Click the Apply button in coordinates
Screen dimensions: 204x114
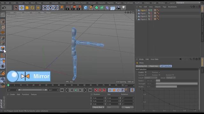pyautogui.click(x=127, y=107)
